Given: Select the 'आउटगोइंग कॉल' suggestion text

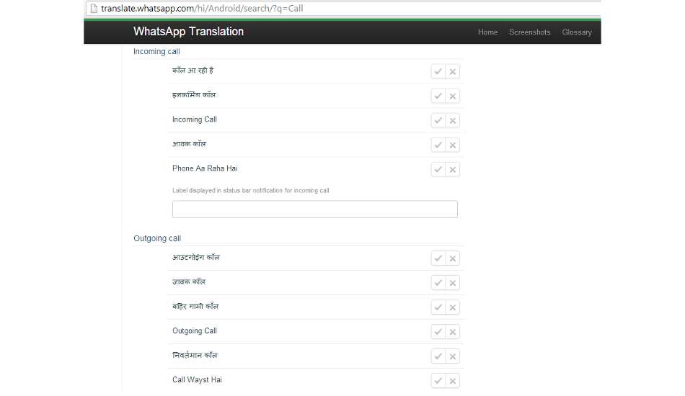Looking at the screenshot, I should coord(195,257).
